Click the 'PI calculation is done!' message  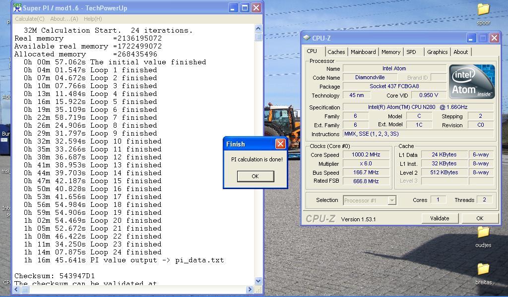pos(257,159)
